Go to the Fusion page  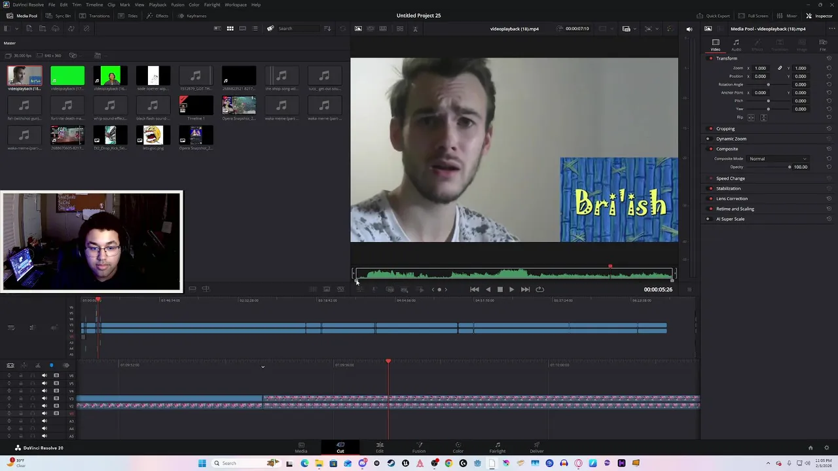(x=419, y=447)
